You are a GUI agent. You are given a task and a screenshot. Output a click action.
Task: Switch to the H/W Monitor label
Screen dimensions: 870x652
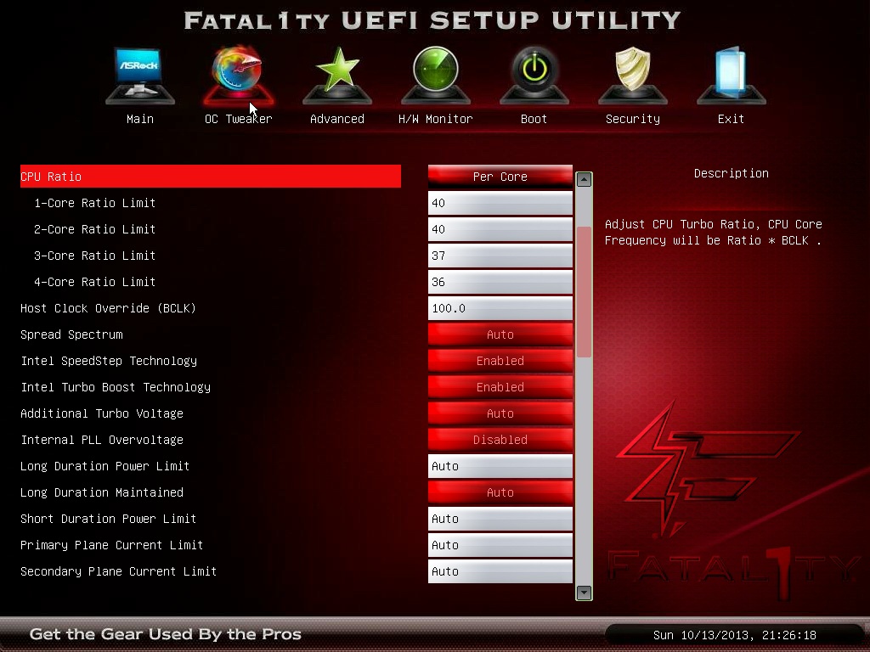click(x=436, y=119)
